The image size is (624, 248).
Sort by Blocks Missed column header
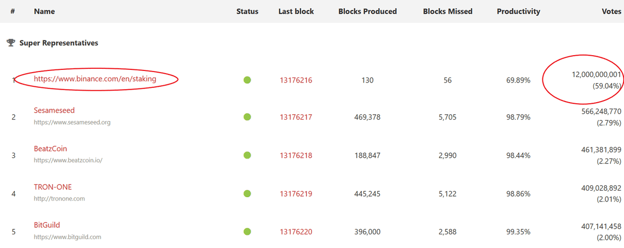[447, 11]
